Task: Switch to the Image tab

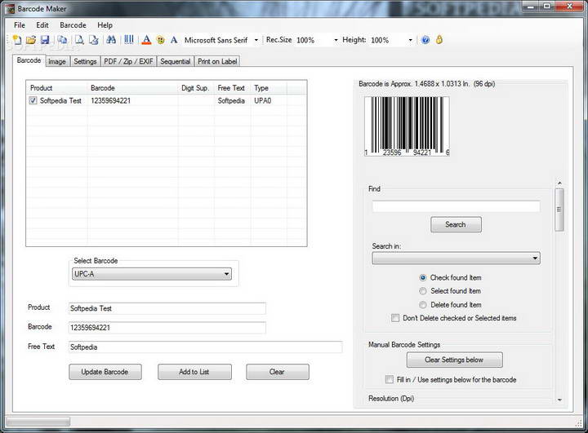Action: [x=57, y=61]
